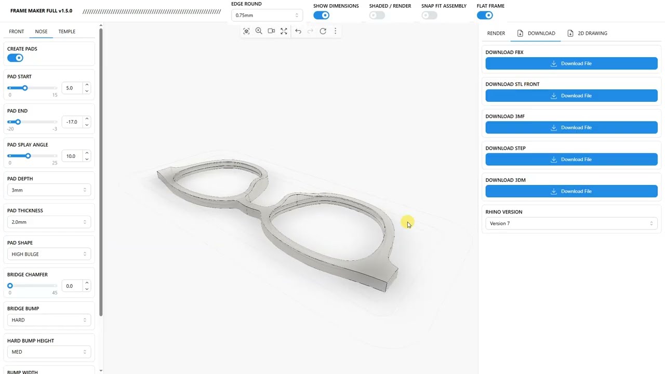Click the camera view icon

coord(271,31)
